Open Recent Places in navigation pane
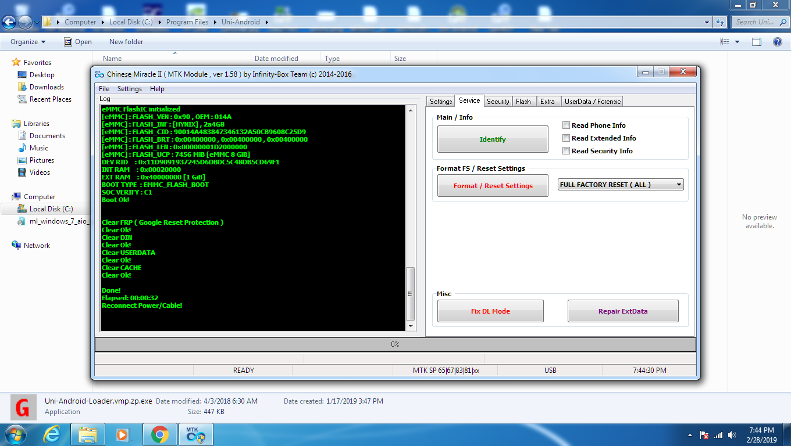 click(50, 99)
